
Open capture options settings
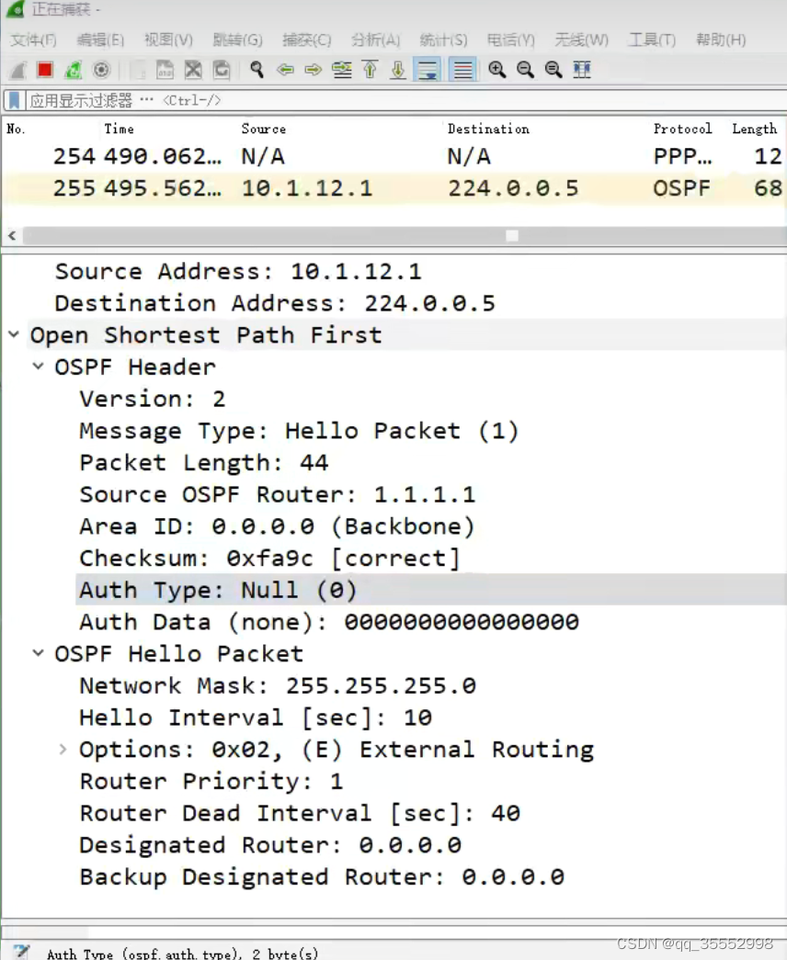[100, 70]
